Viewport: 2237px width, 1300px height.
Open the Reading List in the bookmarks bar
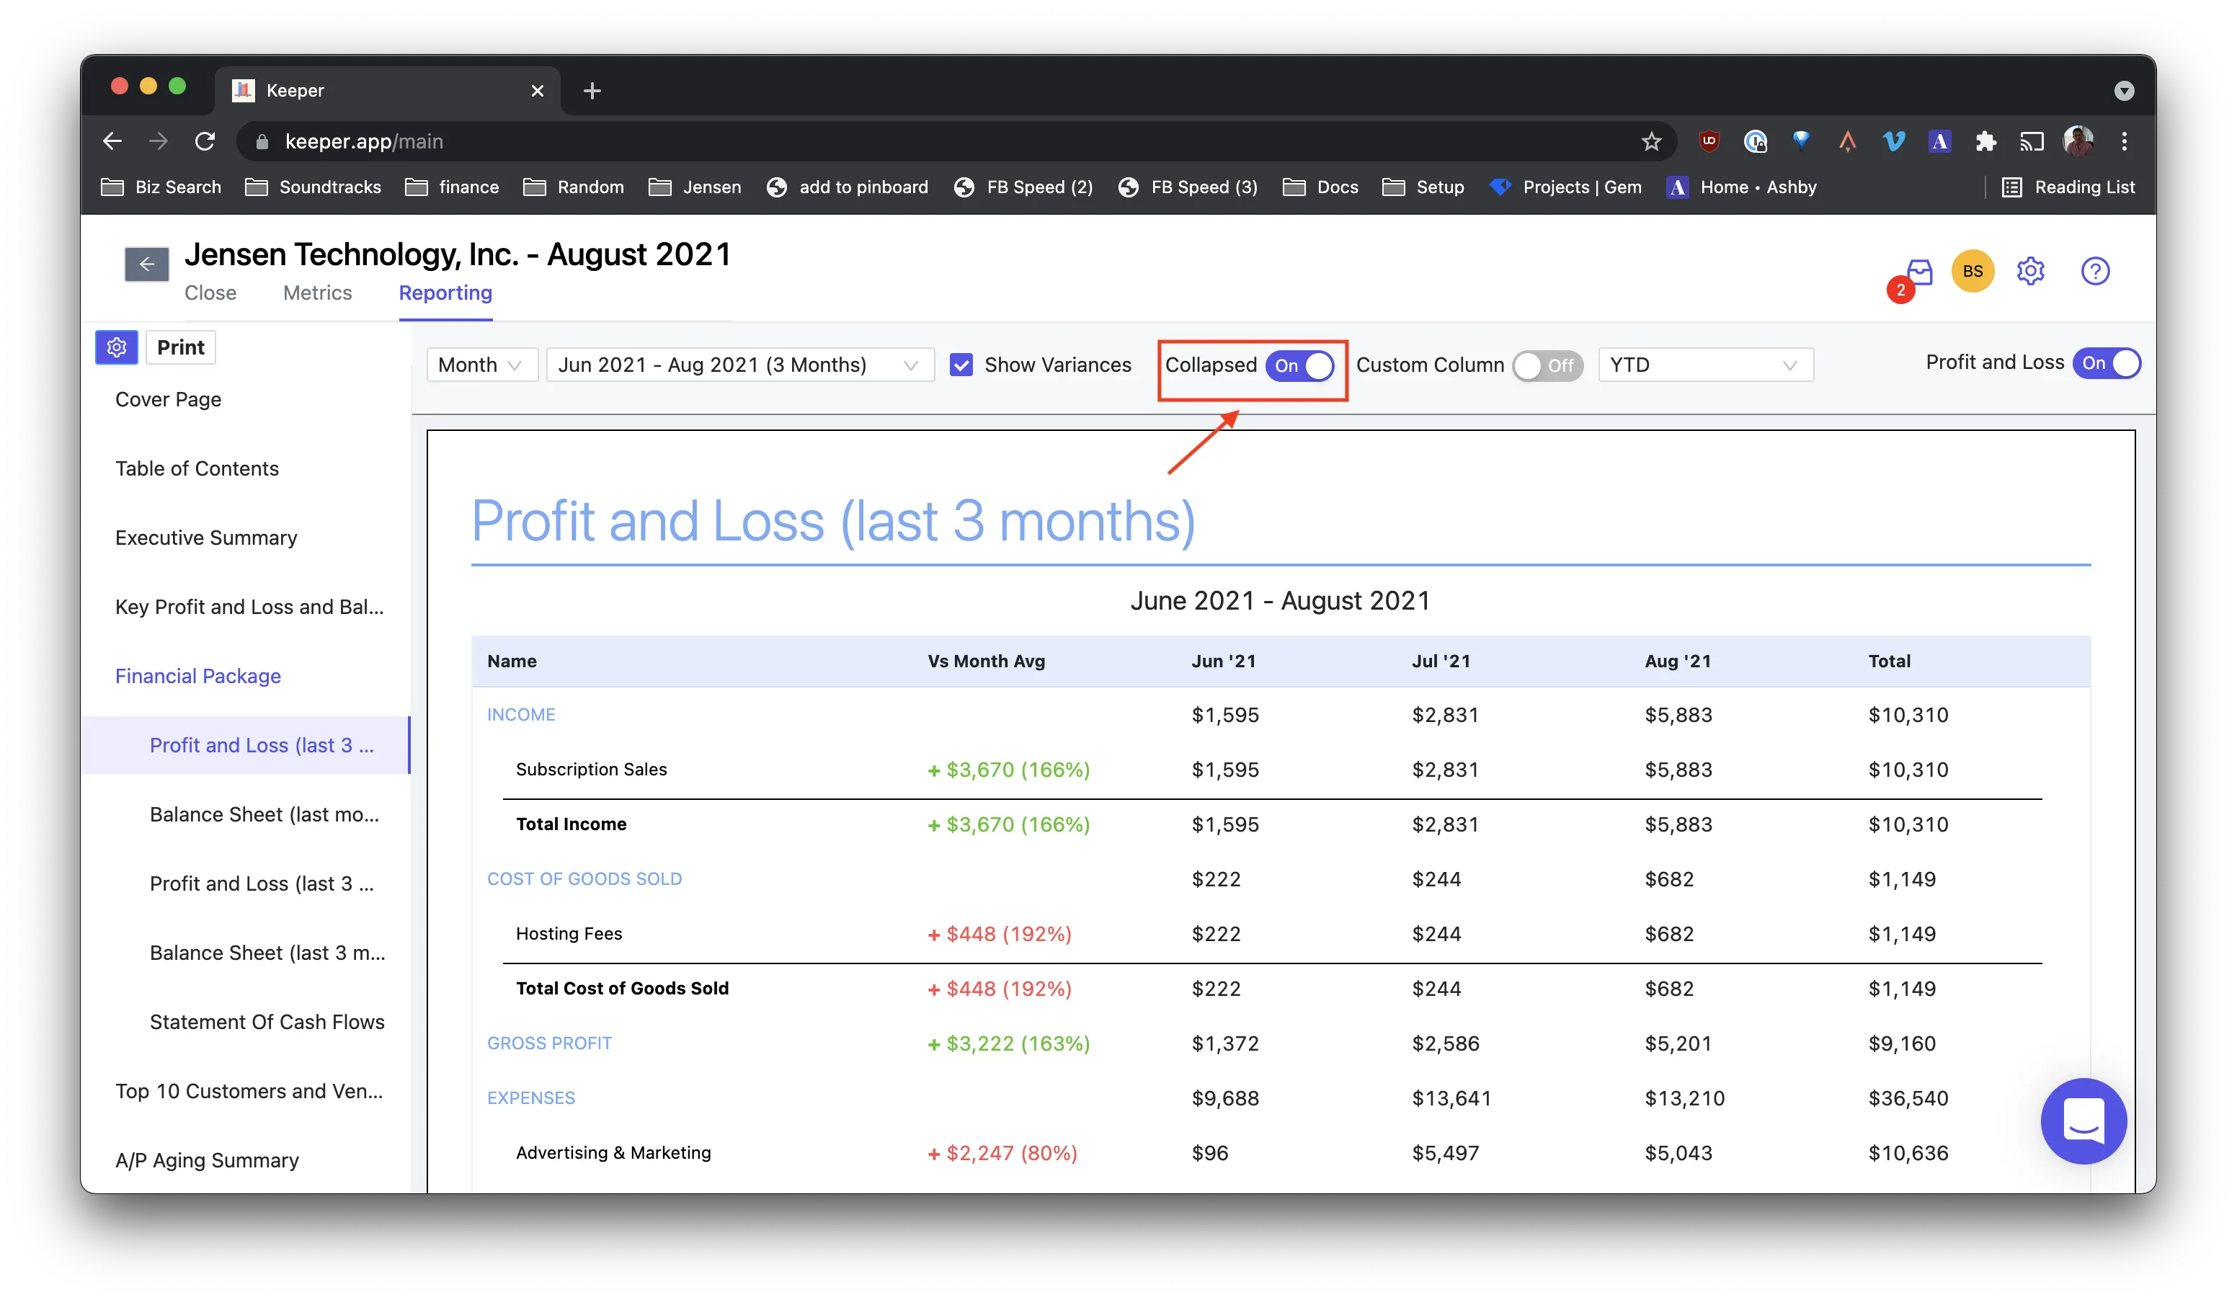coord(2068,187)
